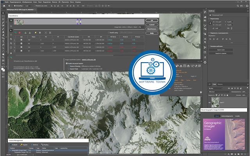Click Help in the Georeference dialog

[152, 33]
